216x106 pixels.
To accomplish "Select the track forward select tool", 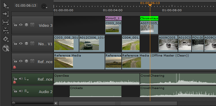I will point(6,14).
